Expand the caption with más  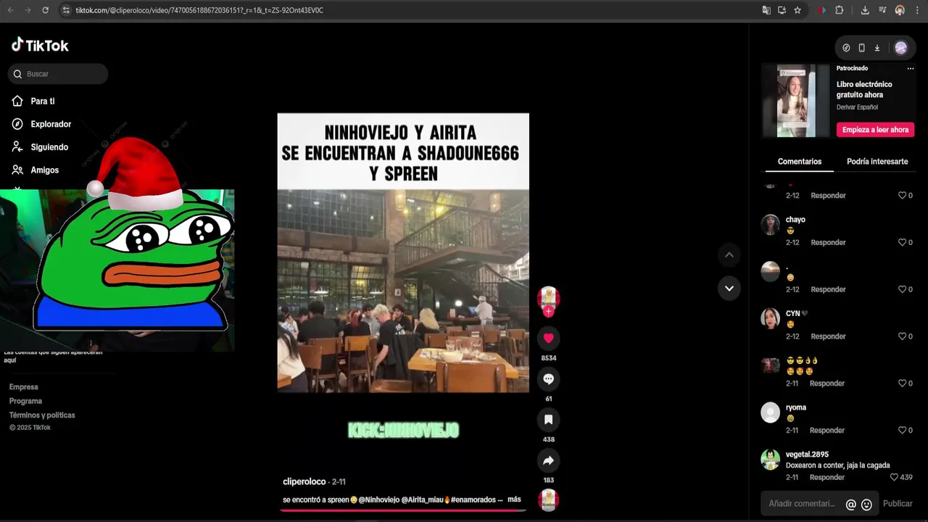(x=514, y=500)
